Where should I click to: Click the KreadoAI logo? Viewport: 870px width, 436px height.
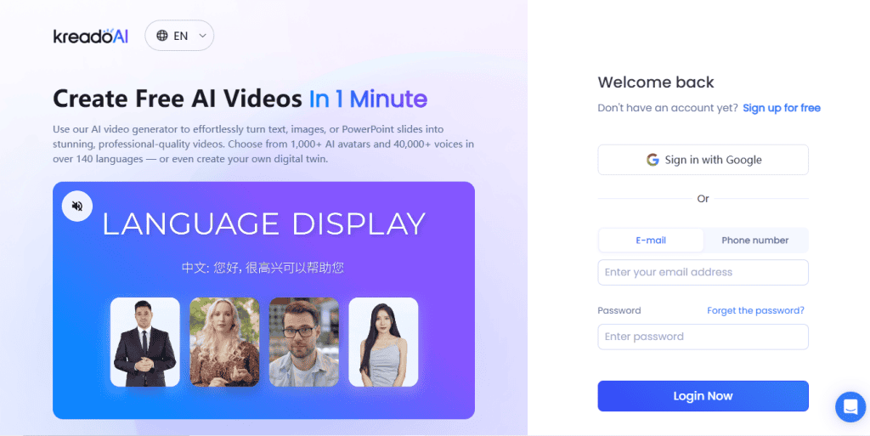(x=90, y=36)
